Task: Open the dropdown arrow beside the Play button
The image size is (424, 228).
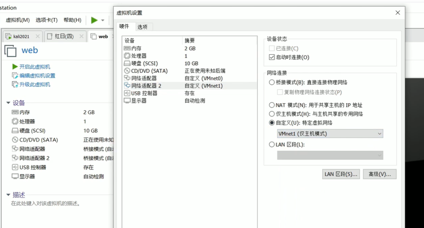Action: coord(103,20)
